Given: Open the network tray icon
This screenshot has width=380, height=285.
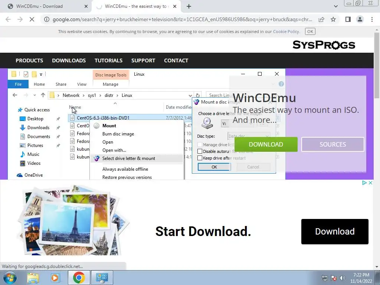Looking at the screenshot, I should click(x=324, y=278).
